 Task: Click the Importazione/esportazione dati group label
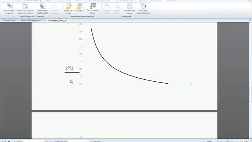tap(82, 17)
